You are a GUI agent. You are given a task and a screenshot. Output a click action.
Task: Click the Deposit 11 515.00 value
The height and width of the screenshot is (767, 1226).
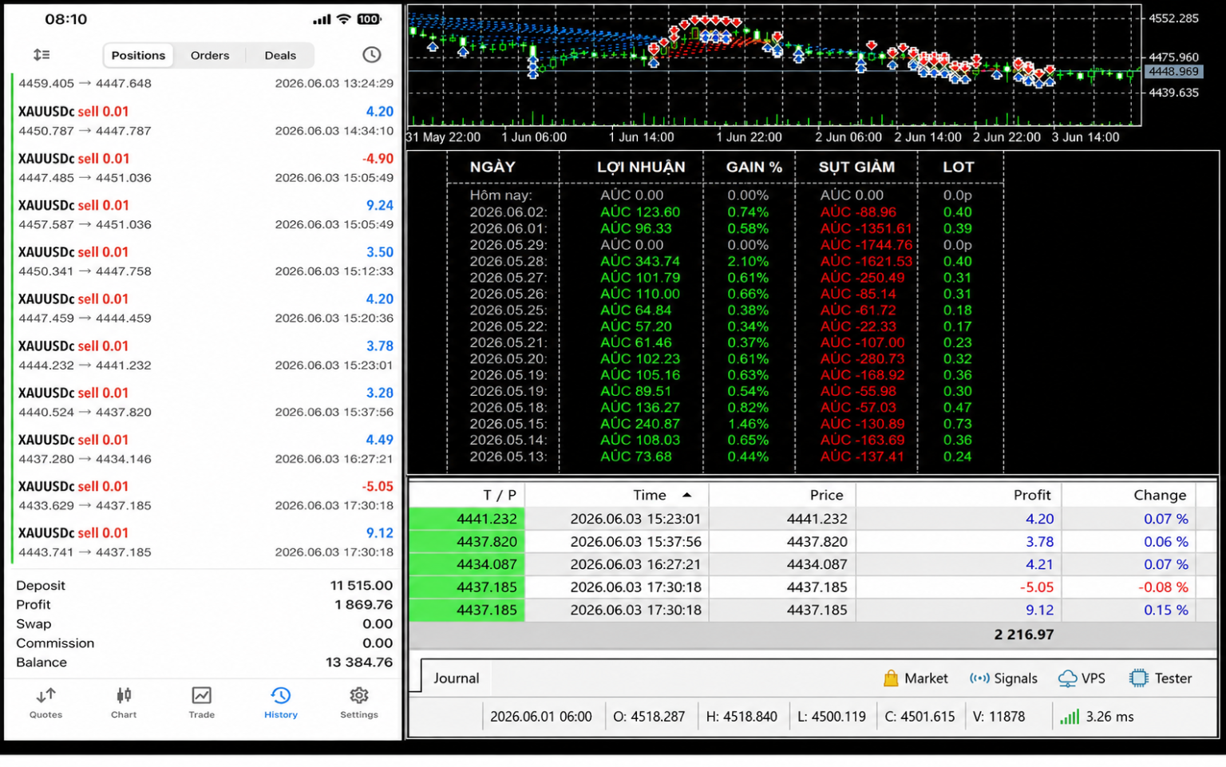(362, 586)
